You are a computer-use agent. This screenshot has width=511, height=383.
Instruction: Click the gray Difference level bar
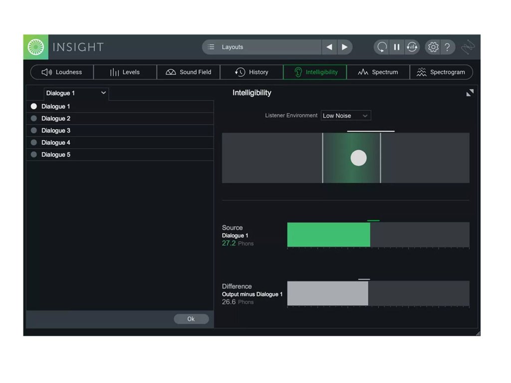pyautogui.click(x=327, y=293)
